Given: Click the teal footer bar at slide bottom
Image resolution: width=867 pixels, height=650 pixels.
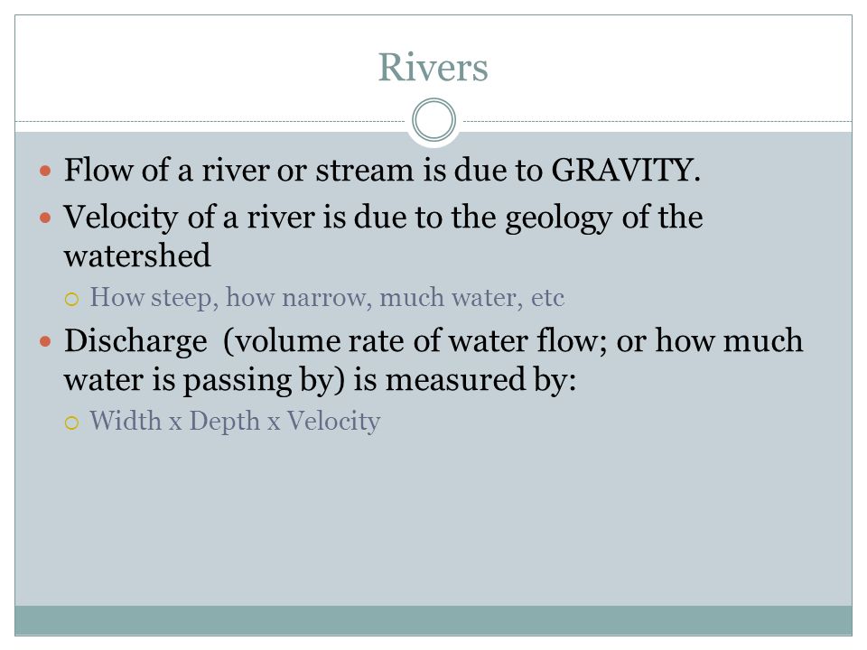Looking at the screenshot, I should tap(433, 620).
